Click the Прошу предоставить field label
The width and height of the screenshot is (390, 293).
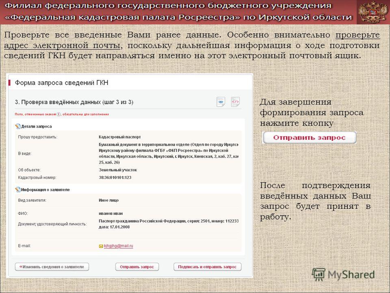tap(37, 137)
